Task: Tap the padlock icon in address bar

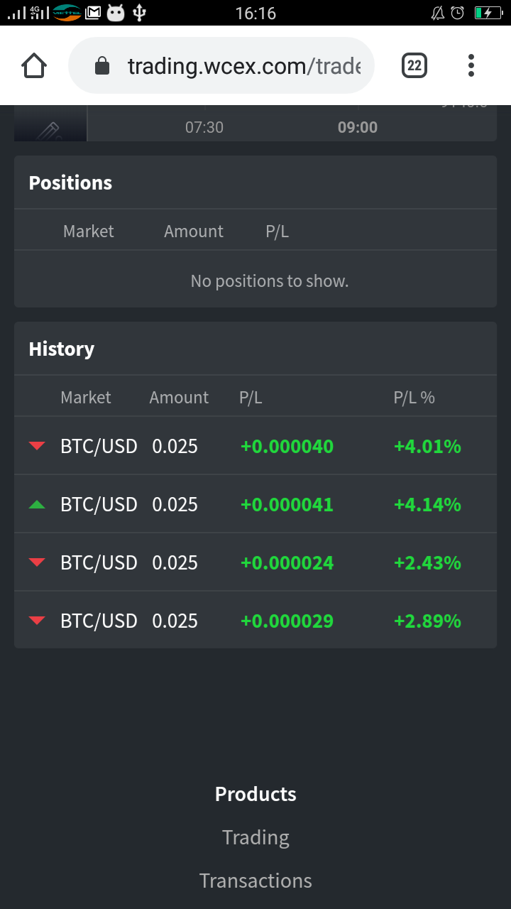Action: tap(102, 66)
